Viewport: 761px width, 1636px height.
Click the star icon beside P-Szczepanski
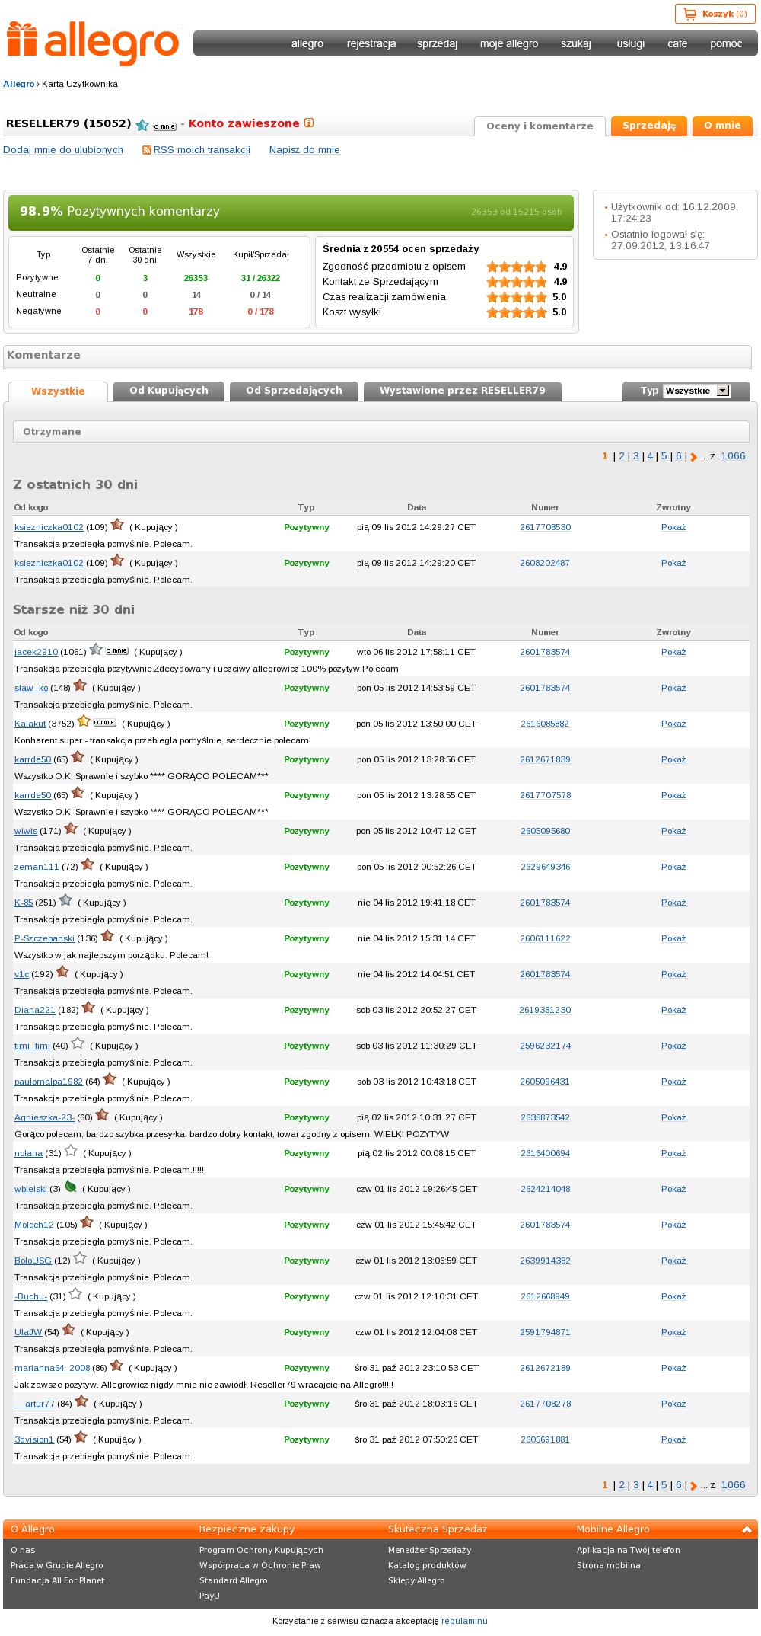pos(107,936)
